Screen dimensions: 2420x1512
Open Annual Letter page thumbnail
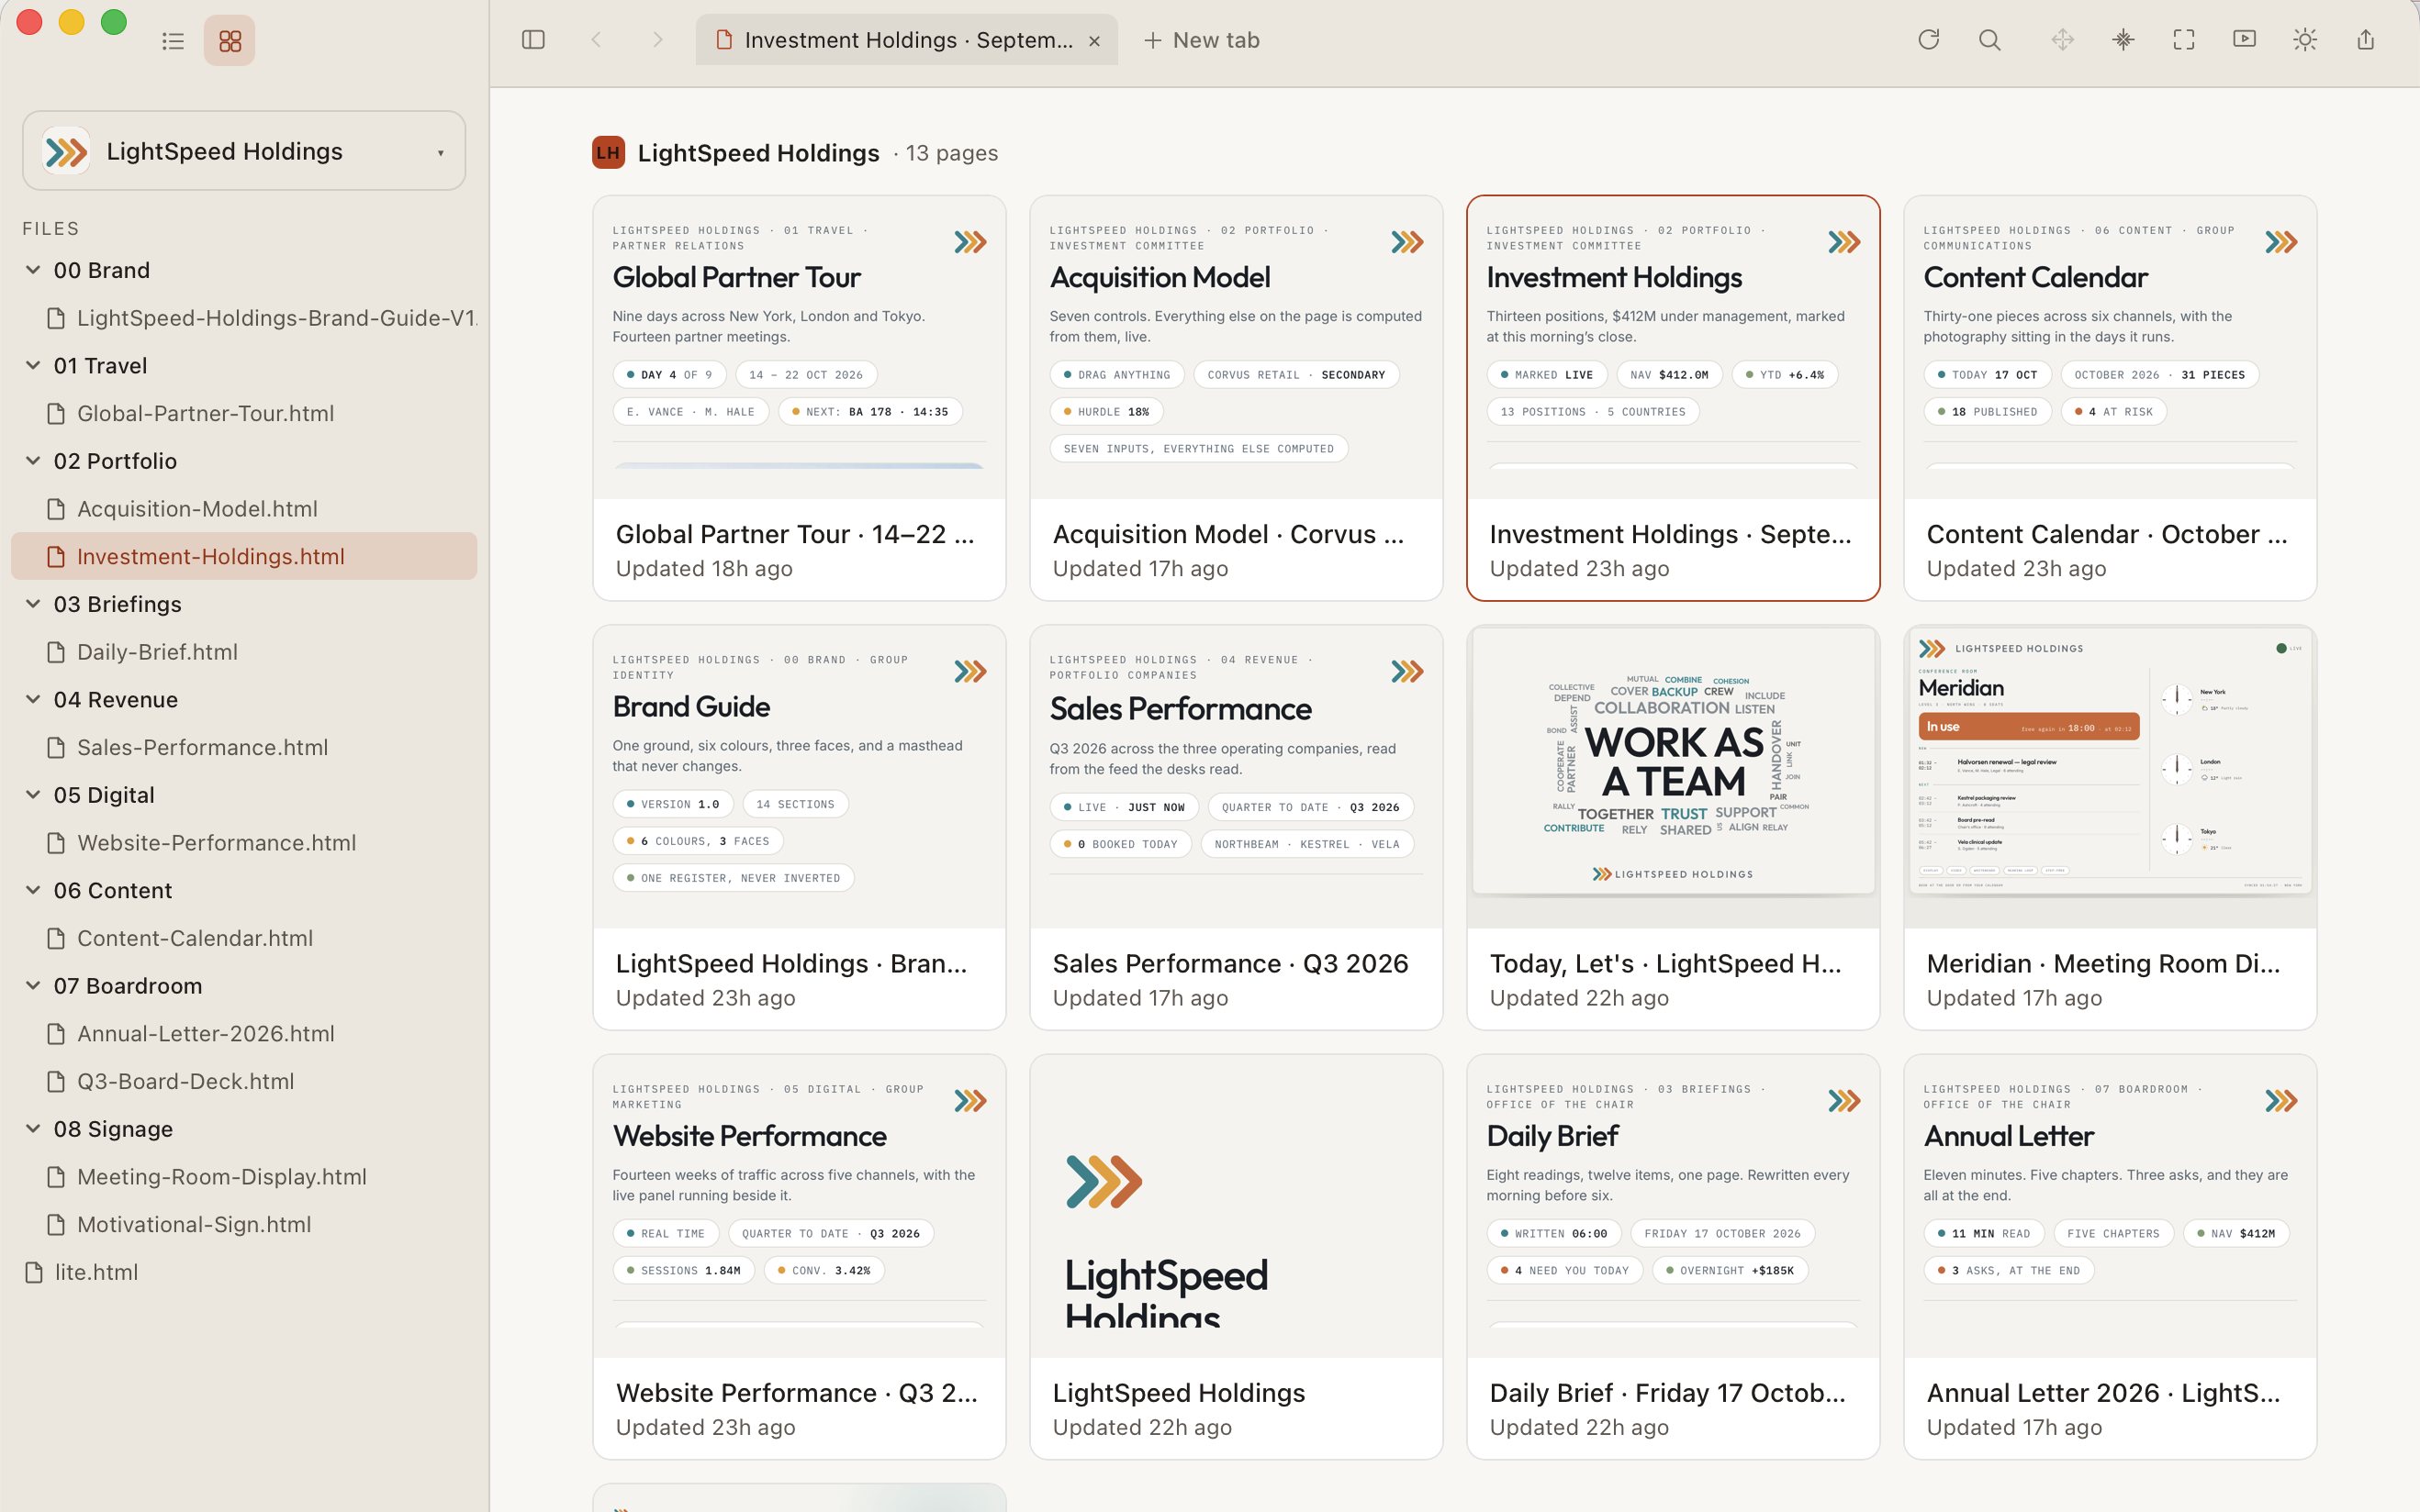pyautogui.click(x=2110, y=1207)
